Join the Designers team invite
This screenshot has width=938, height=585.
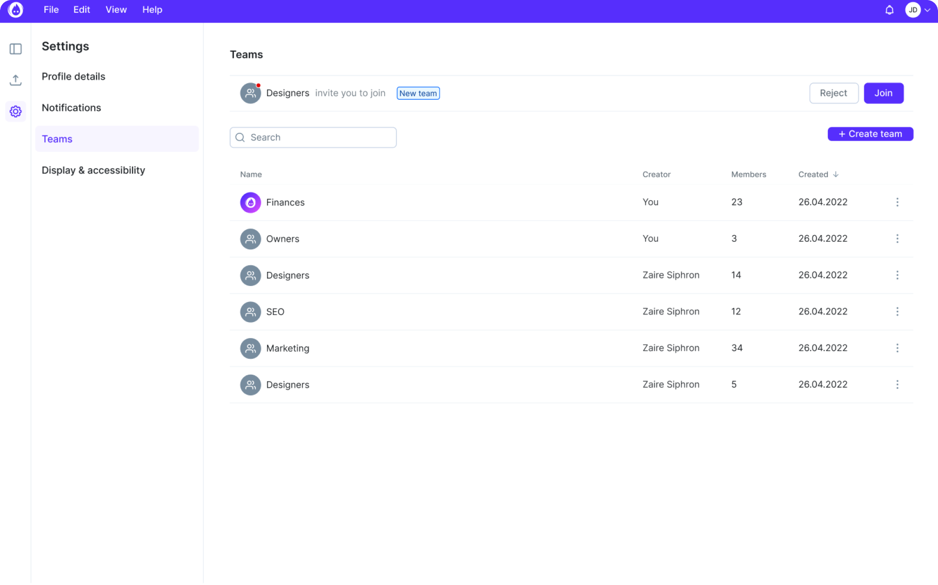click(x=883, y=93)
